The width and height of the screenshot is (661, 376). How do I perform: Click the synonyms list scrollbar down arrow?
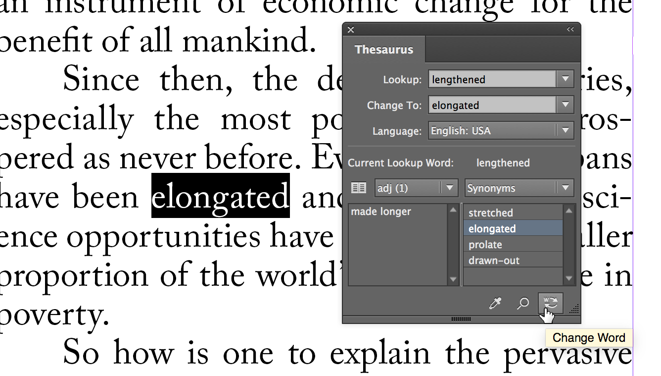pos(568,279)
